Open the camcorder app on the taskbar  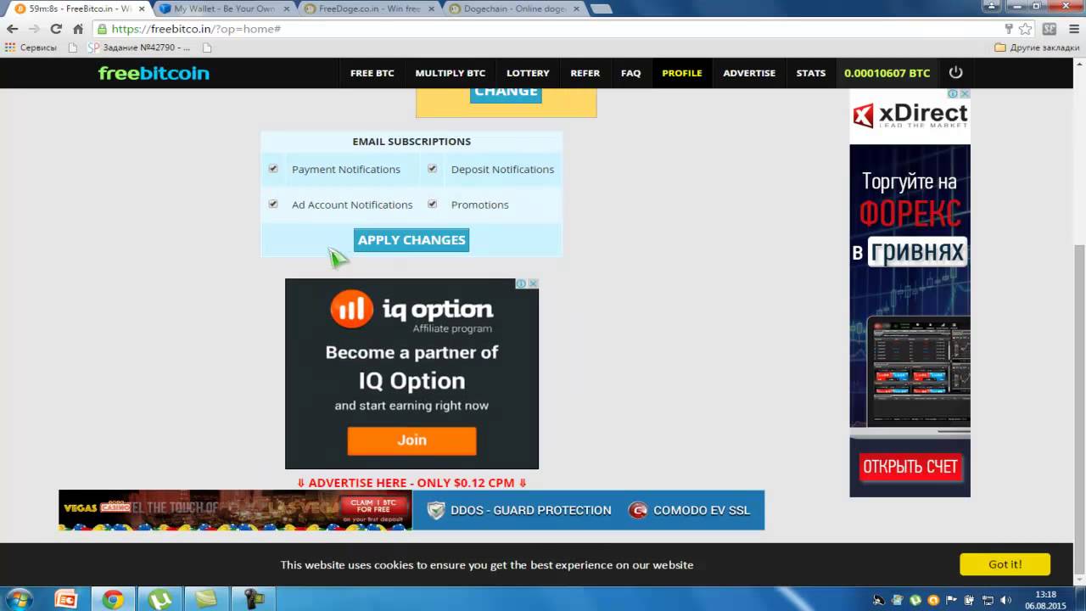click(x=253, y=599)
